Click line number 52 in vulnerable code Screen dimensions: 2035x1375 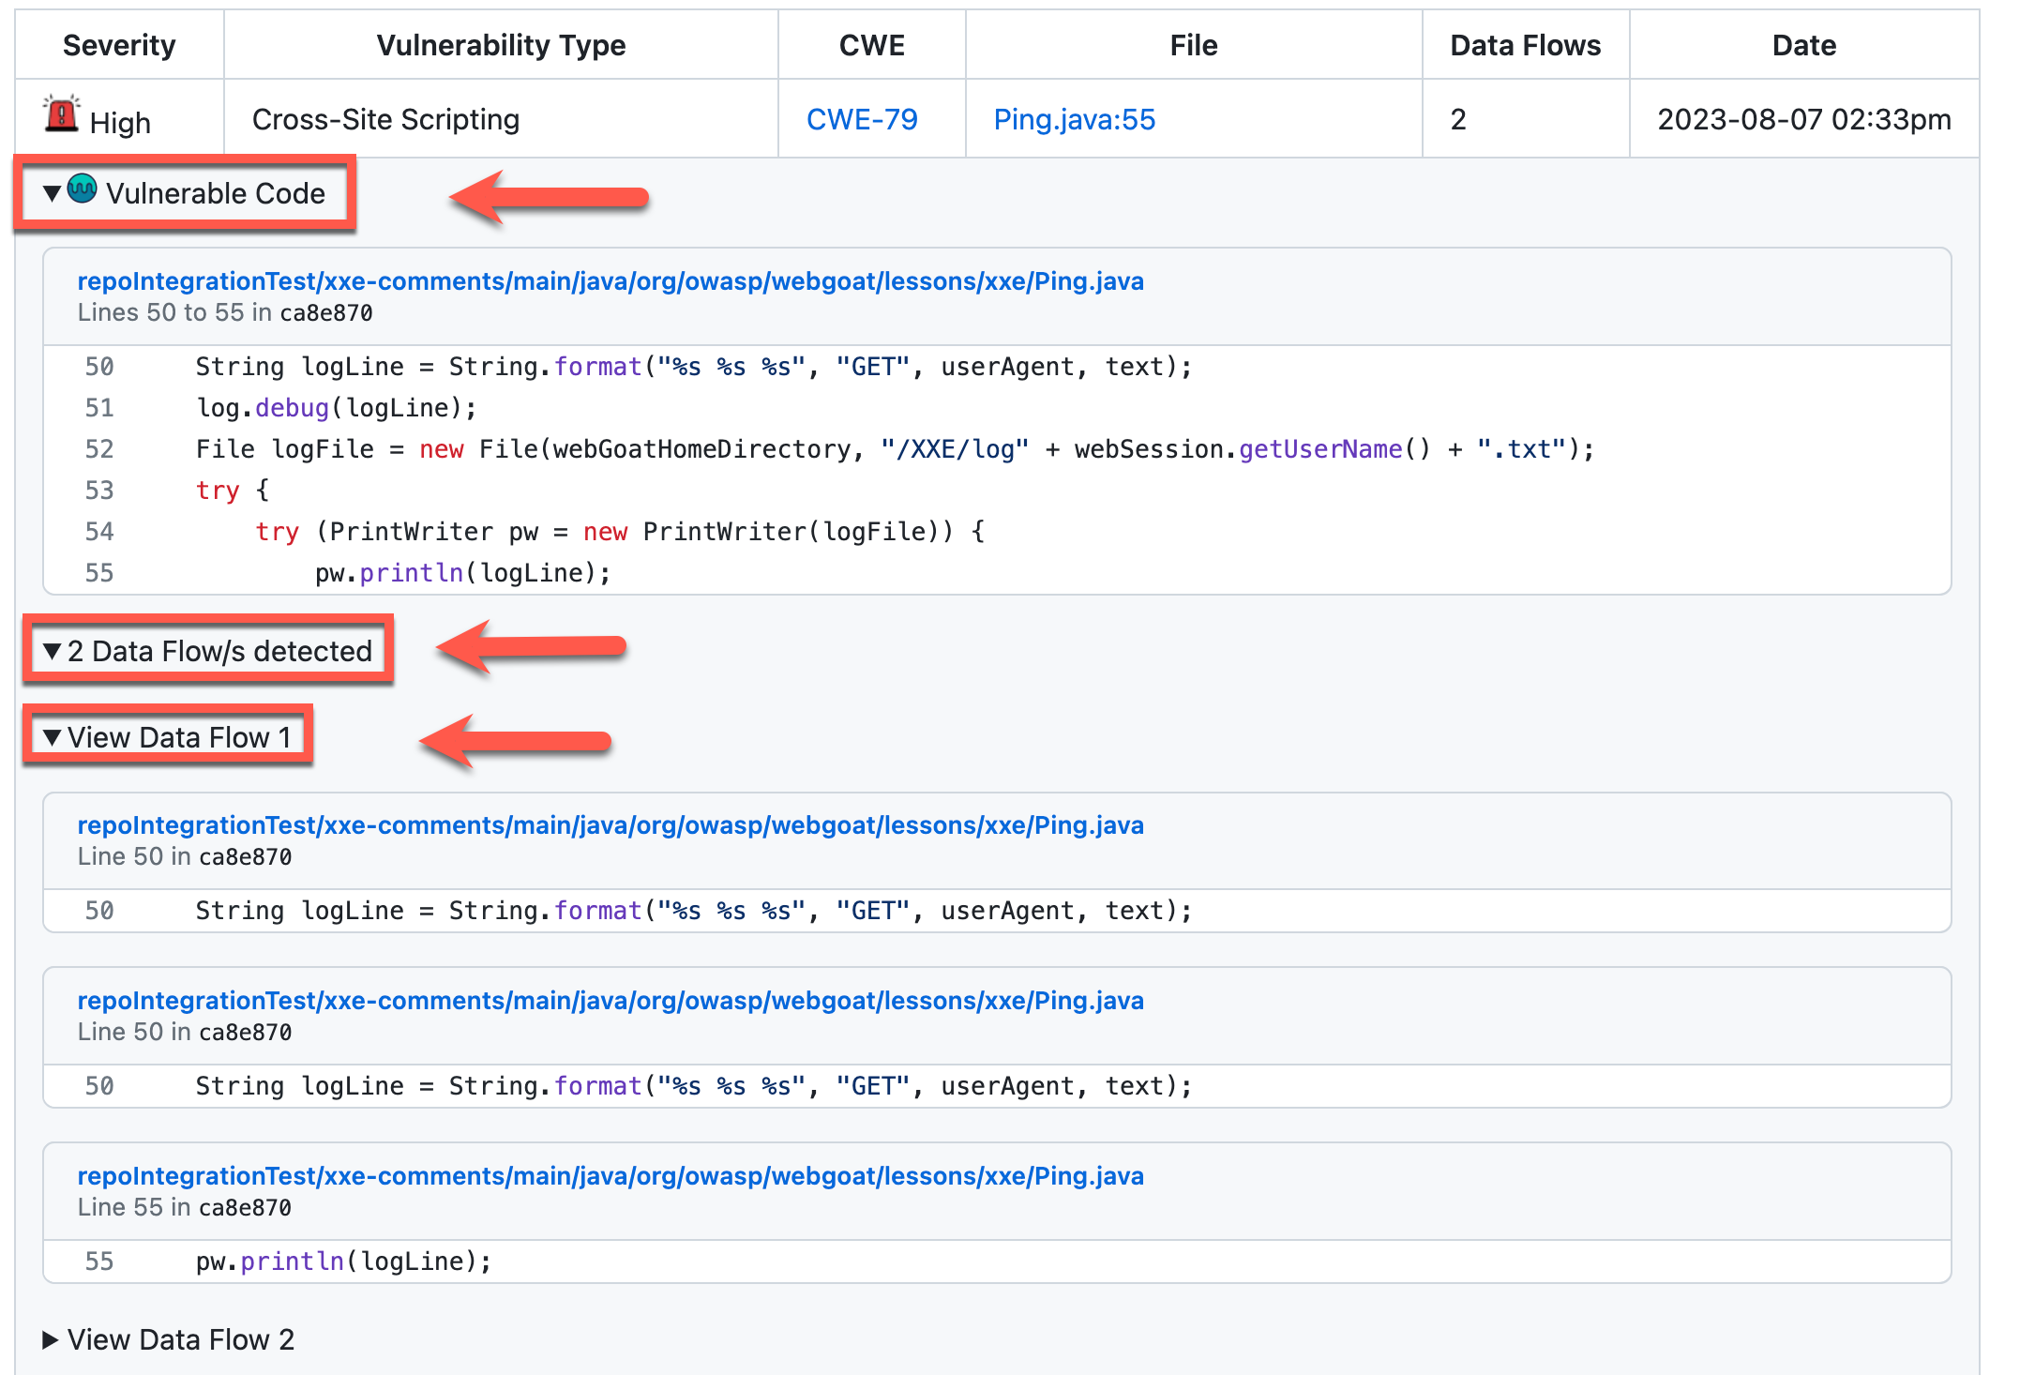tap(99, 449)
